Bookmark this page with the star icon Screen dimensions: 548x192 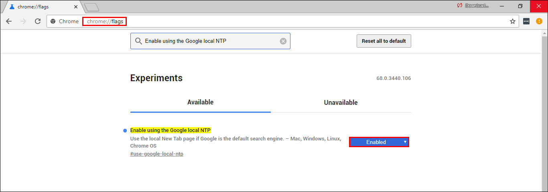(x=513, y=21)
